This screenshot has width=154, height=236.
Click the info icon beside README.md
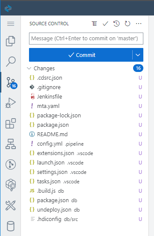32,134
